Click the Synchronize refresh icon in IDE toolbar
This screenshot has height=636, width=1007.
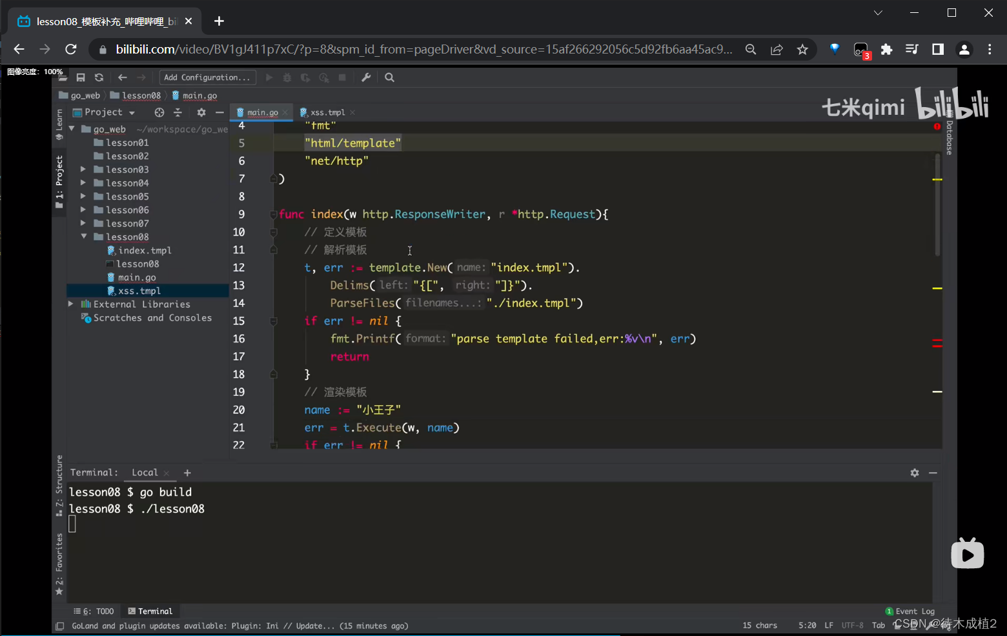tap(99, 77)
